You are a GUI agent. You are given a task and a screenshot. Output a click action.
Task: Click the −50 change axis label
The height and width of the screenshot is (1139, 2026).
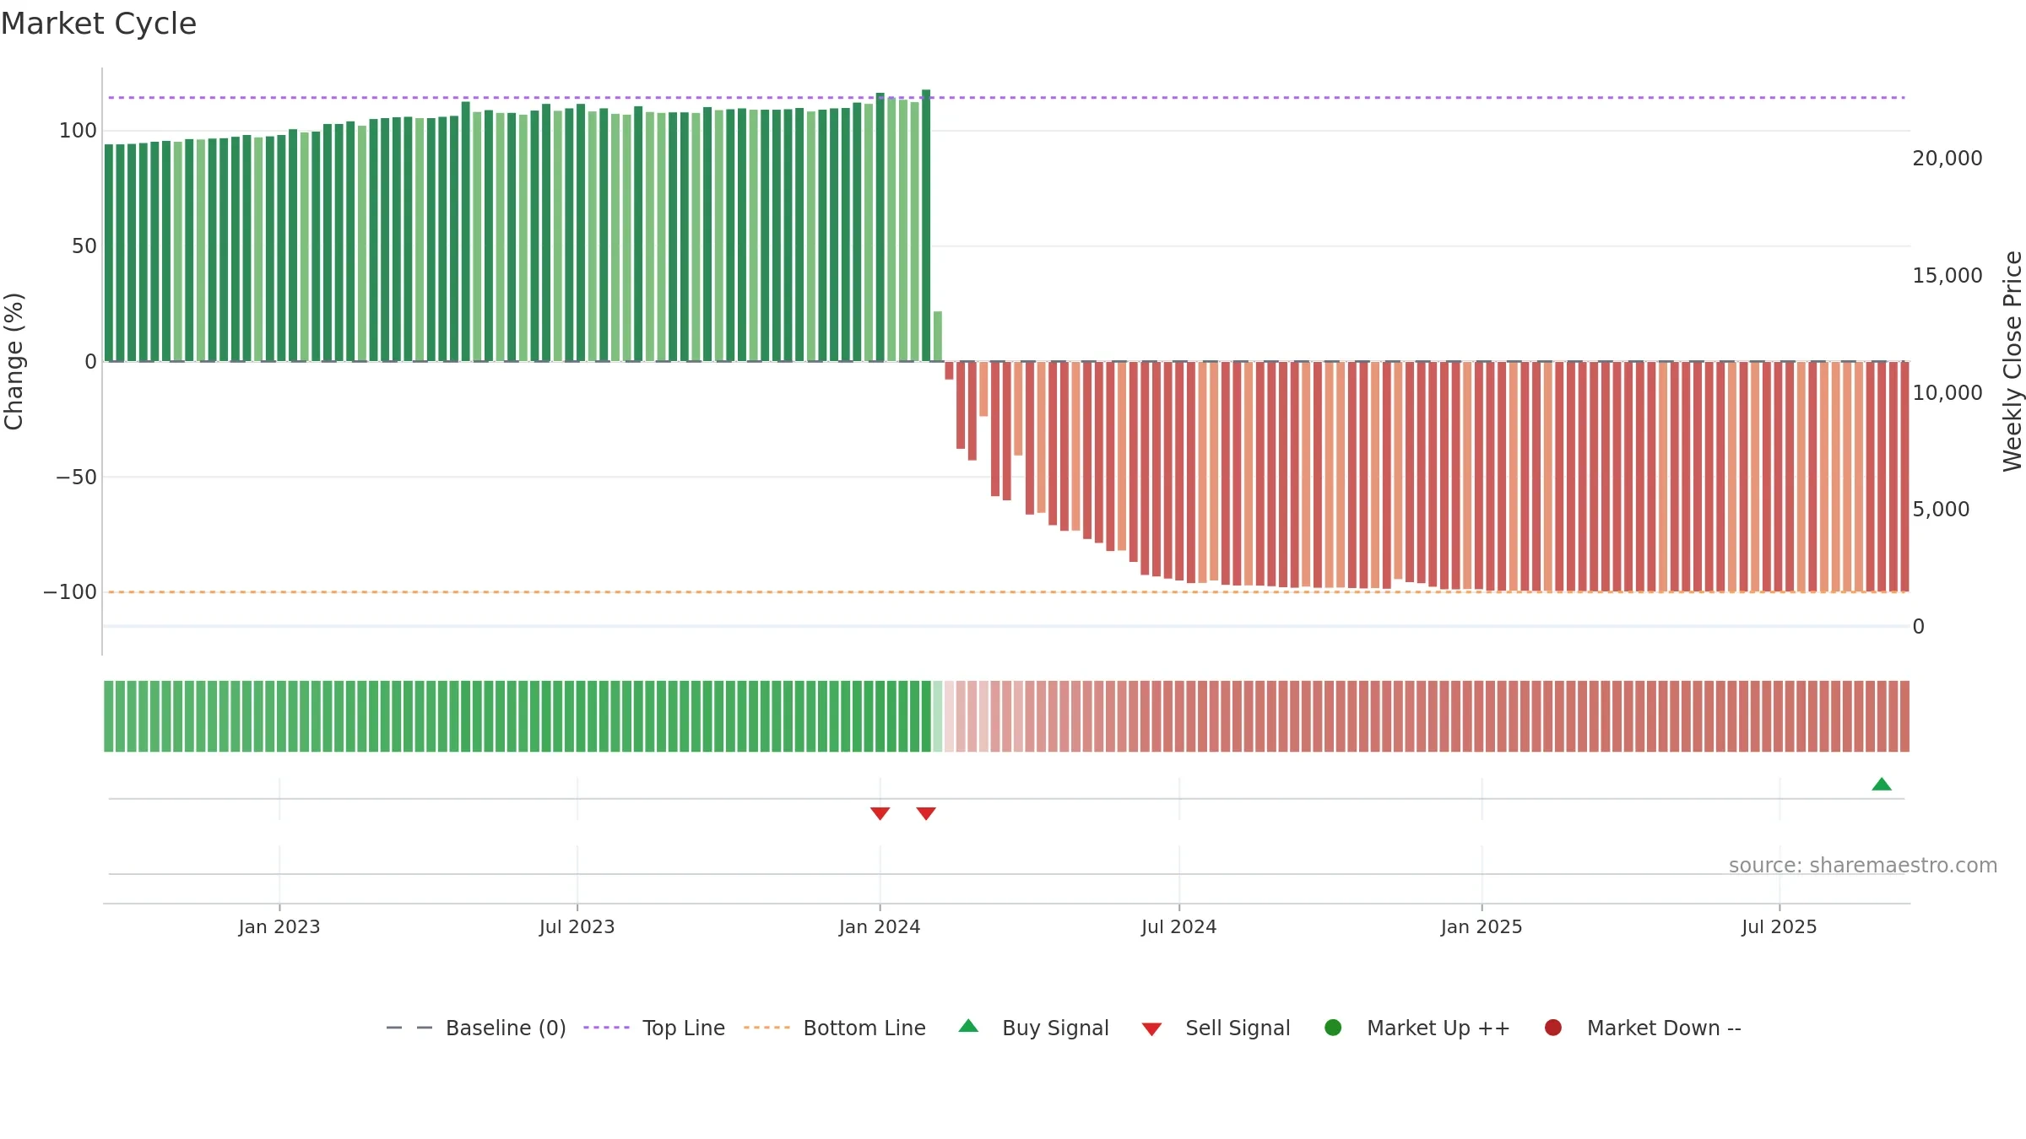tap(77, 478)
